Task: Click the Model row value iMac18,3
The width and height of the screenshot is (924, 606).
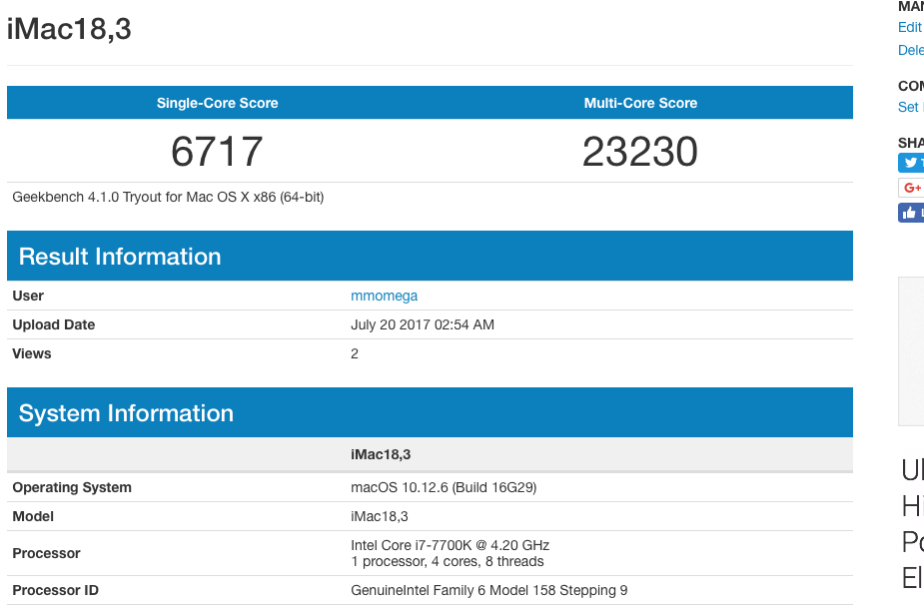Action: tap(379, 516)
